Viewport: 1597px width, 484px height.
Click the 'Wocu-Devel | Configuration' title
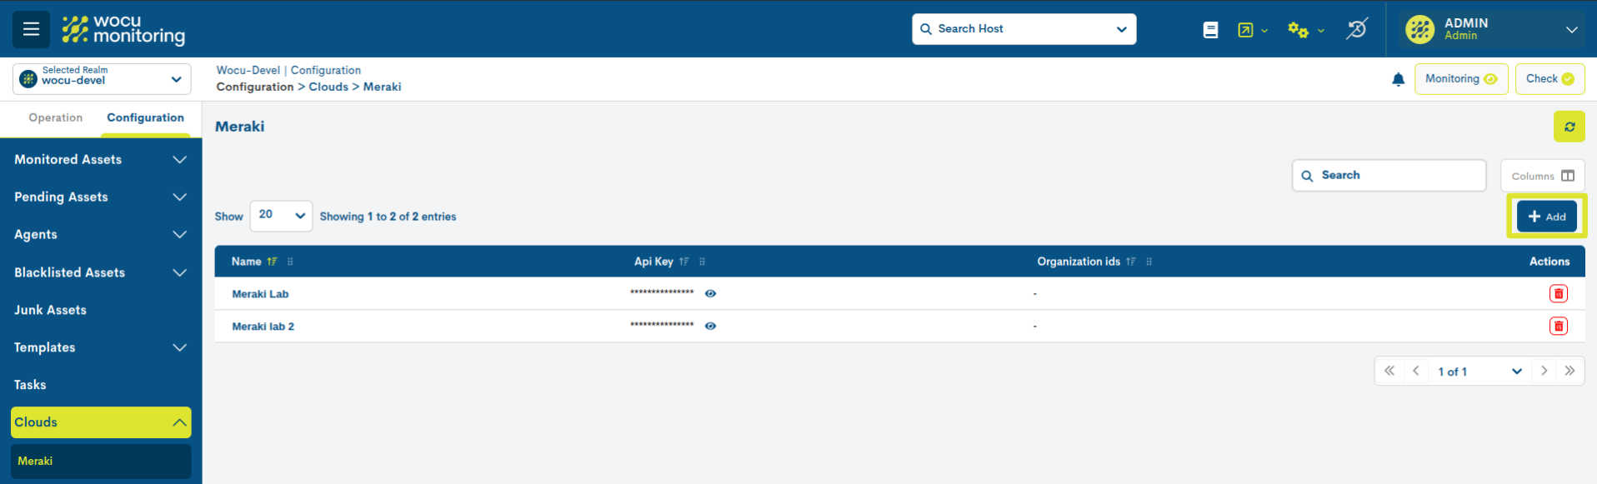(288, 70)
